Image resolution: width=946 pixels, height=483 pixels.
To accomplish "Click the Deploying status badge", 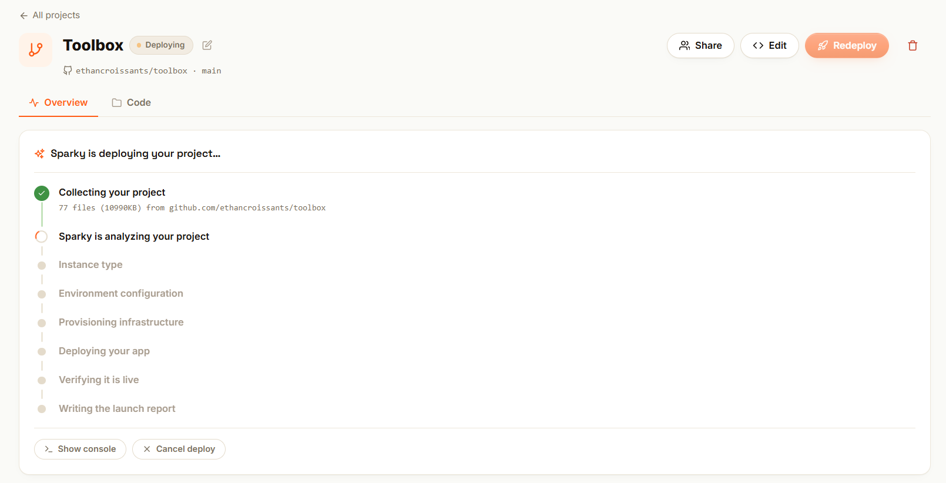I will coord(161,45).
